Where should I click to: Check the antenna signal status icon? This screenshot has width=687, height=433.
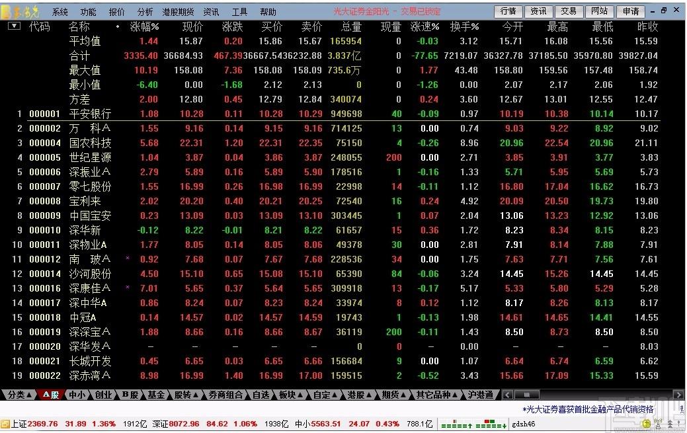pyautogui.click(x=658, y=424)
